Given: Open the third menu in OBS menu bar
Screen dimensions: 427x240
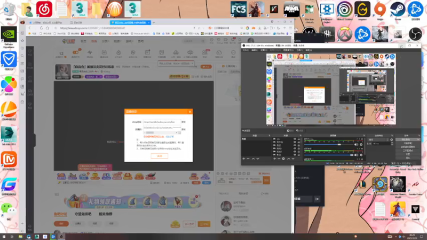Looking at the screenshot, I should pyautogui.click(x=264, y=50).
